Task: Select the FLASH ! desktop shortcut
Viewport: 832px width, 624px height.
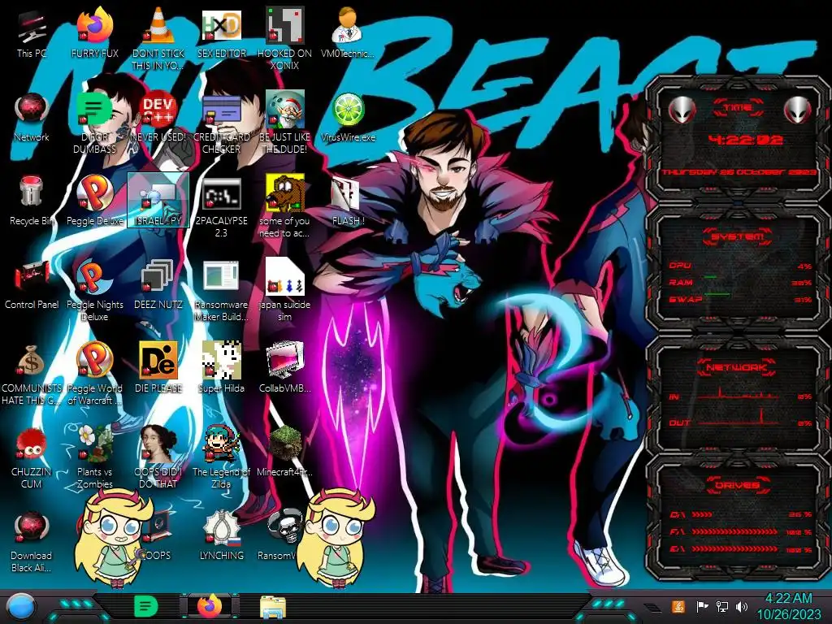Action: click(x=348, y=201)
